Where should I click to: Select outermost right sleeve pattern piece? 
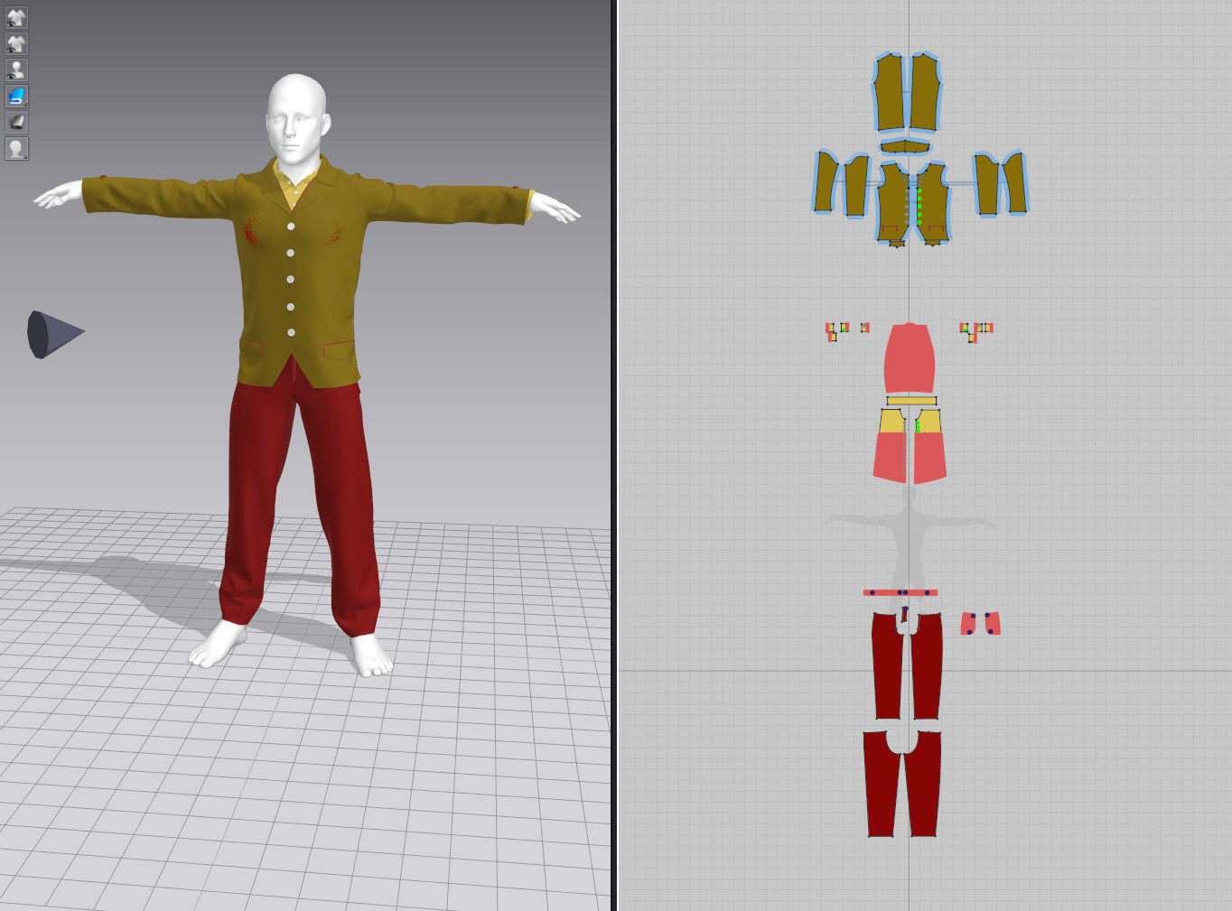[1015, 183]
